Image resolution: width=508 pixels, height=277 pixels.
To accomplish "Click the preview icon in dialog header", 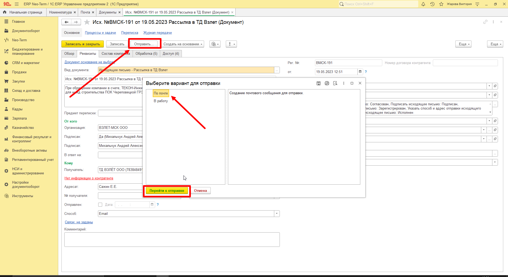I will tap(335, 83).
